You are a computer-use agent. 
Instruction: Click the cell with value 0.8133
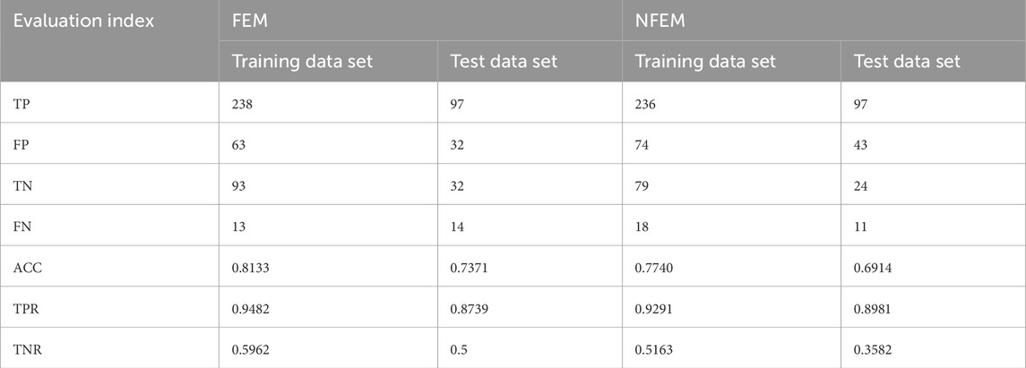click(x=328, y=266)
